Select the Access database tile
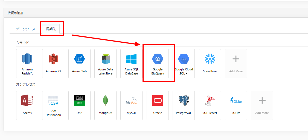The image size is (308, 140). 27,105
